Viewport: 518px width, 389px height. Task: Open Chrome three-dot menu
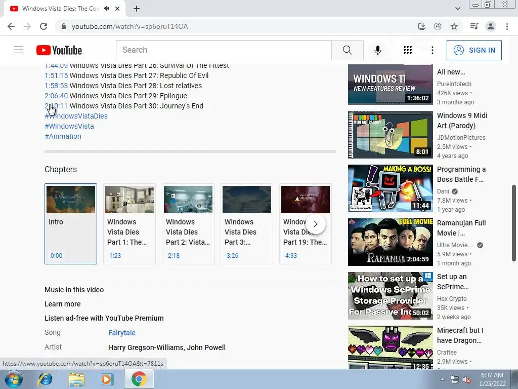click(x=507, y=26)
